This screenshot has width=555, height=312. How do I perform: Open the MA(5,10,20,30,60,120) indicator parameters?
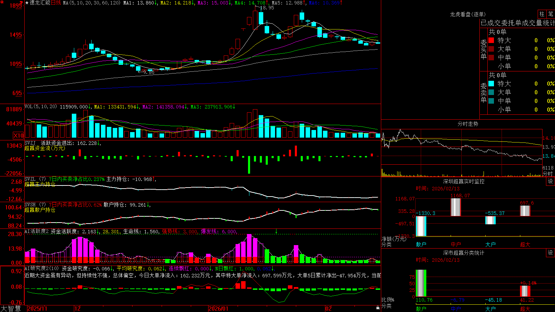pos(92,3)
